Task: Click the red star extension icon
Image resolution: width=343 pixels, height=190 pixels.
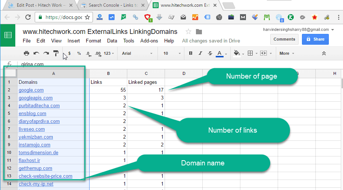Action: click(315, 17)
